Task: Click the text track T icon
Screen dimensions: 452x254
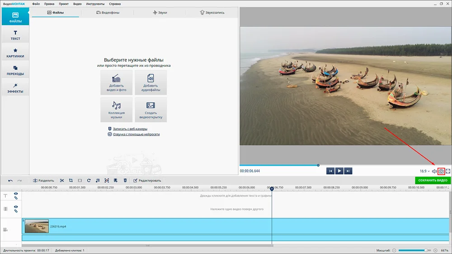Action: [x=5, y=196]
